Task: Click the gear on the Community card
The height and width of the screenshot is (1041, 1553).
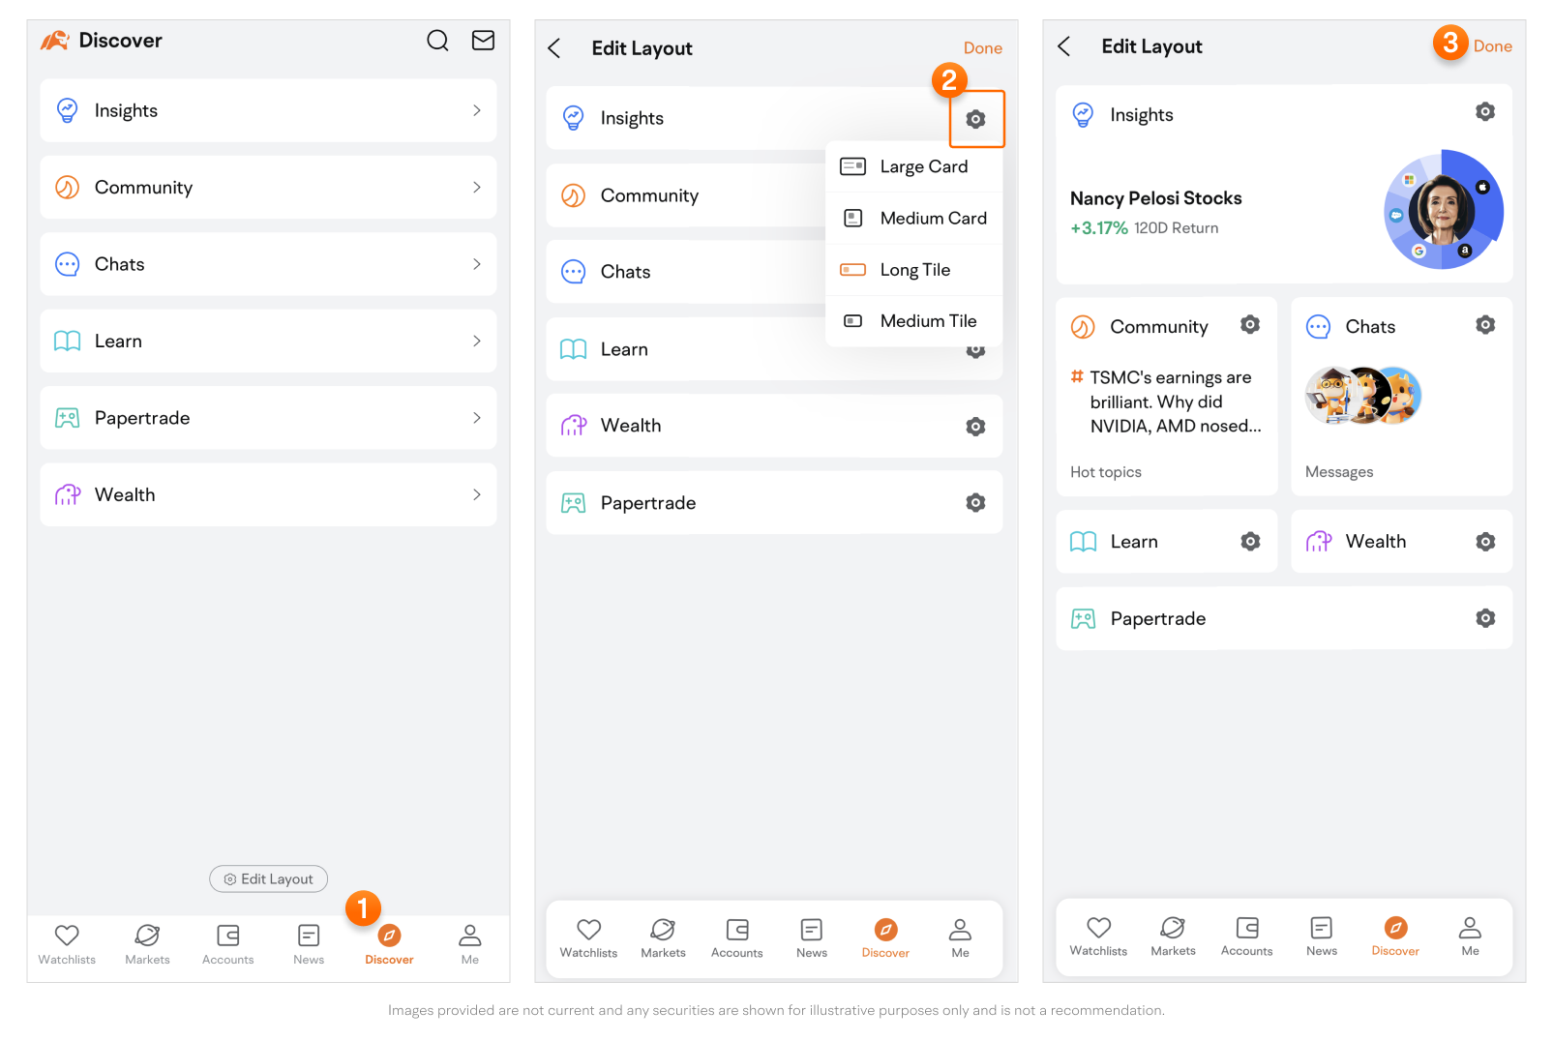Action: (x=1250, y=325)
